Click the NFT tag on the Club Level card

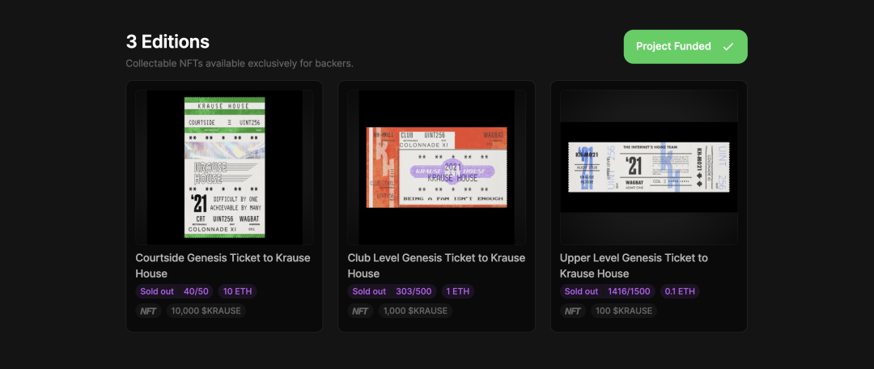(x=361, y=311)
